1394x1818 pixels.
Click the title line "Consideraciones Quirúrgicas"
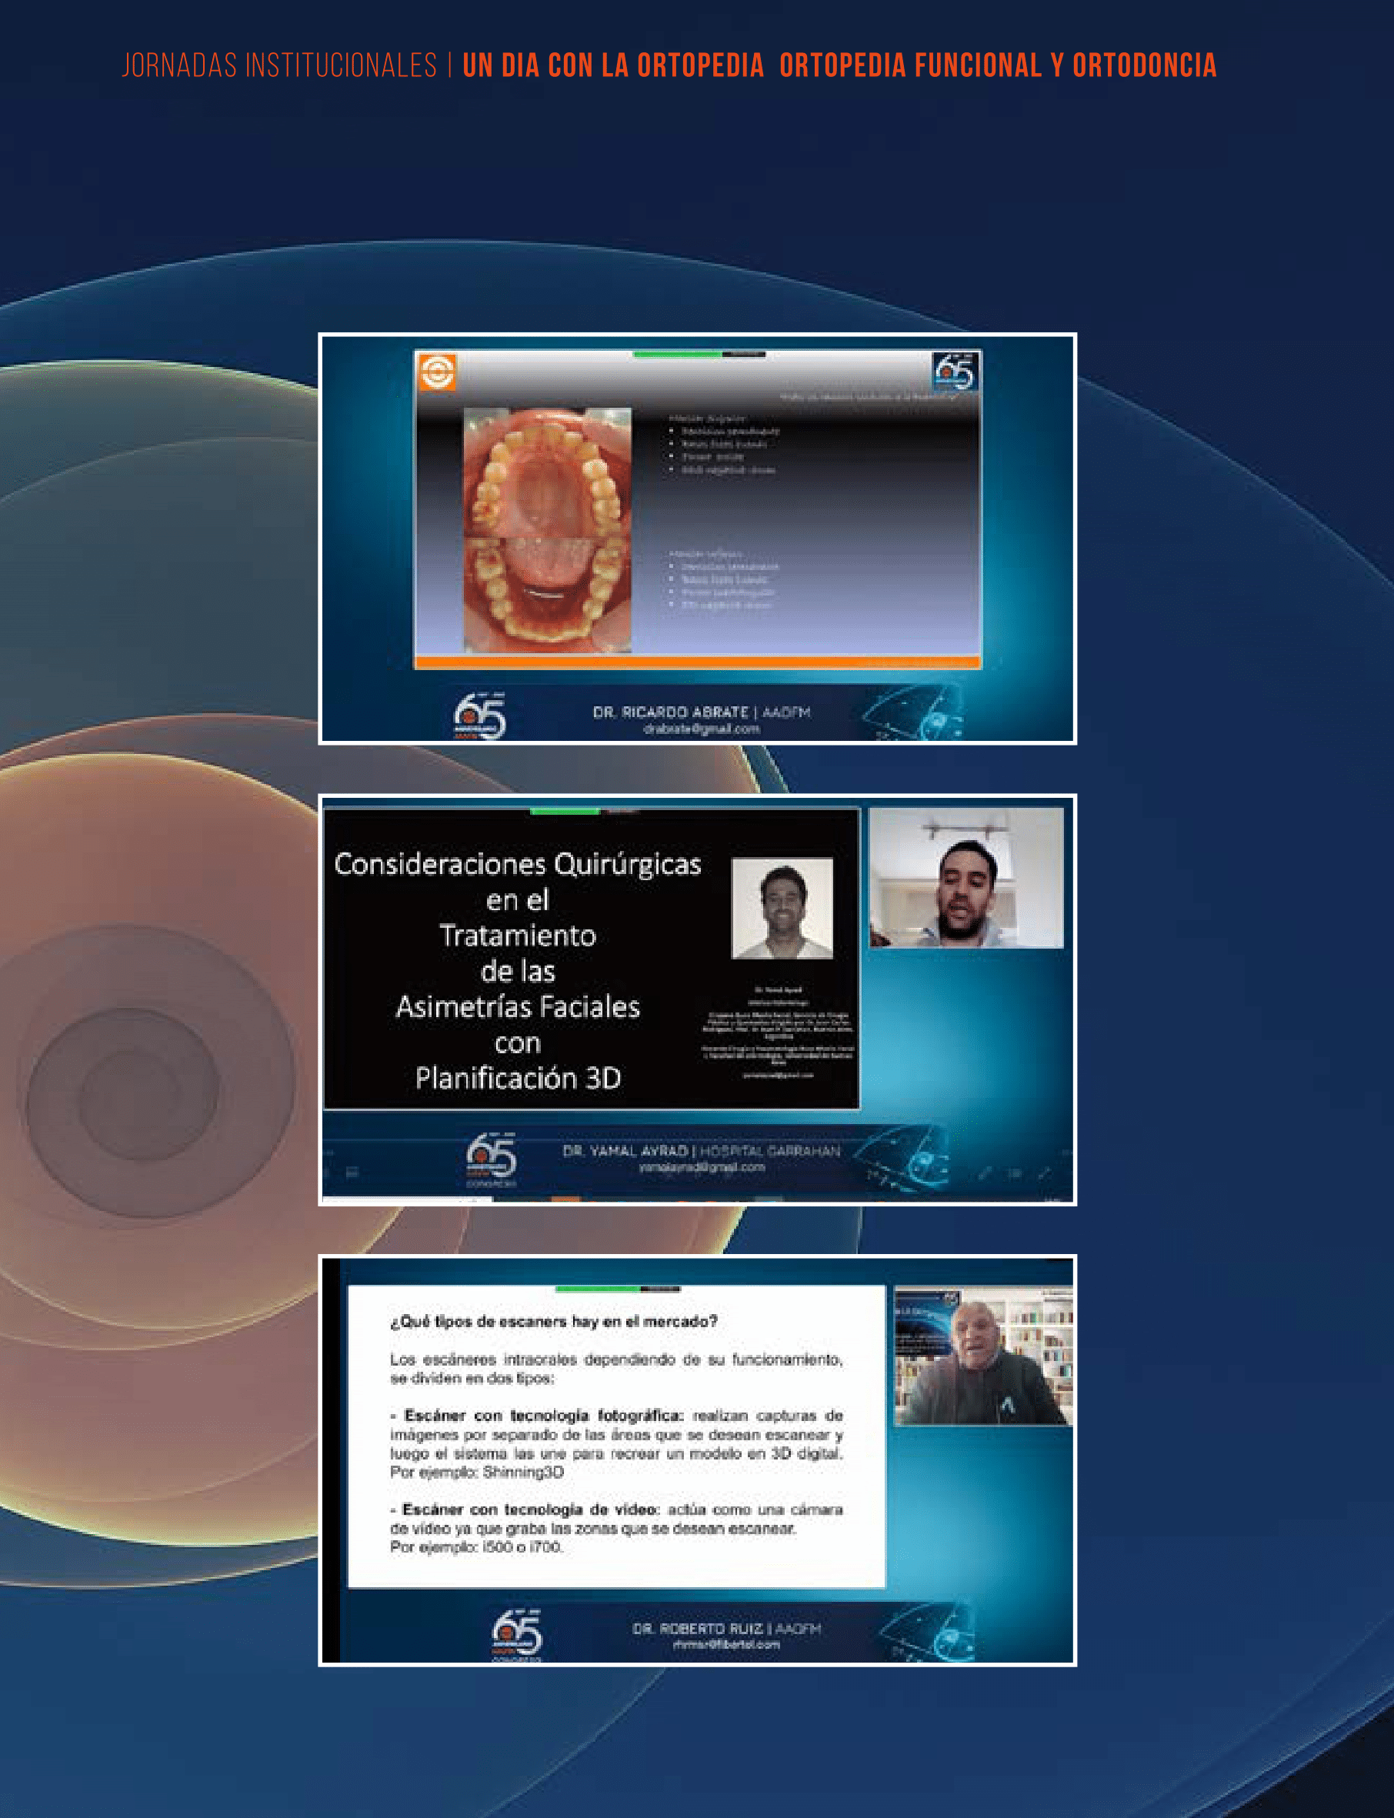tap(518, 865)
